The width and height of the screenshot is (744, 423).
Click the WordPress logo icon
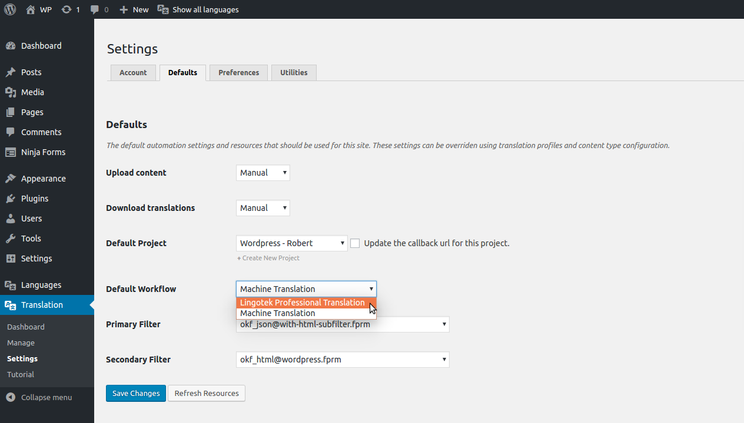click(10, 9)
